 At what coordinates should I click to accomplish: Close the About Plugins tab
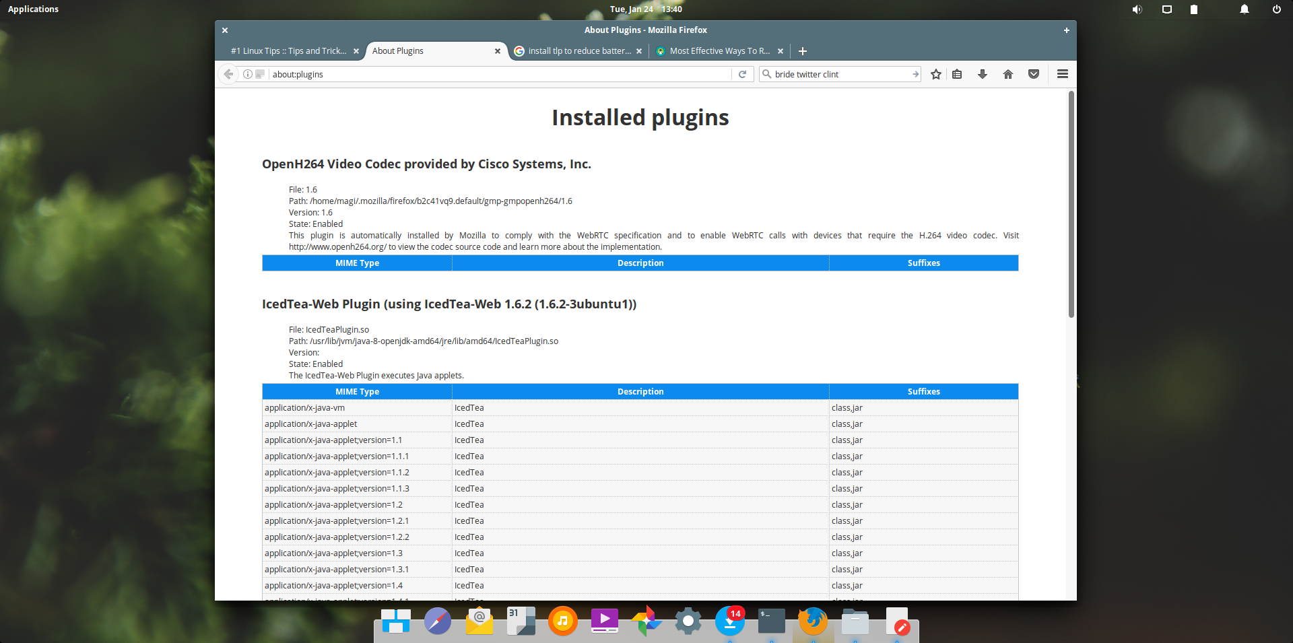pyautogui.click(x=498, y=51)
